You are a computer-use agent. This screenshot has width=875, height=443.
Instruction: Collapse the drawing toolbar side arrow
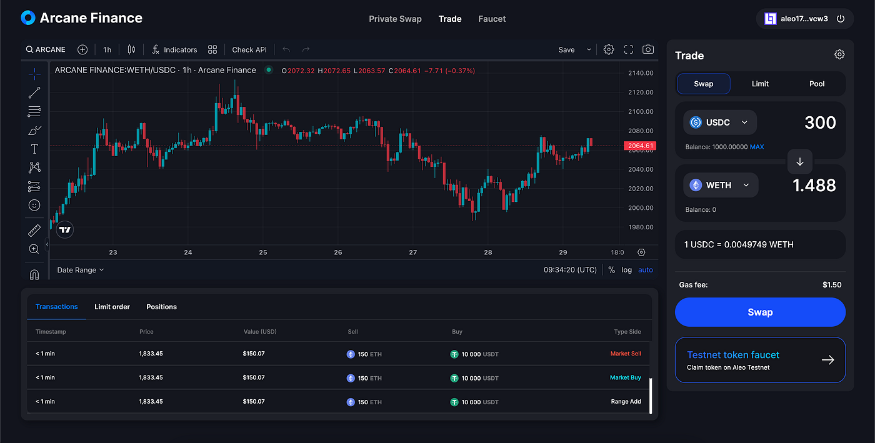[47, 244]
